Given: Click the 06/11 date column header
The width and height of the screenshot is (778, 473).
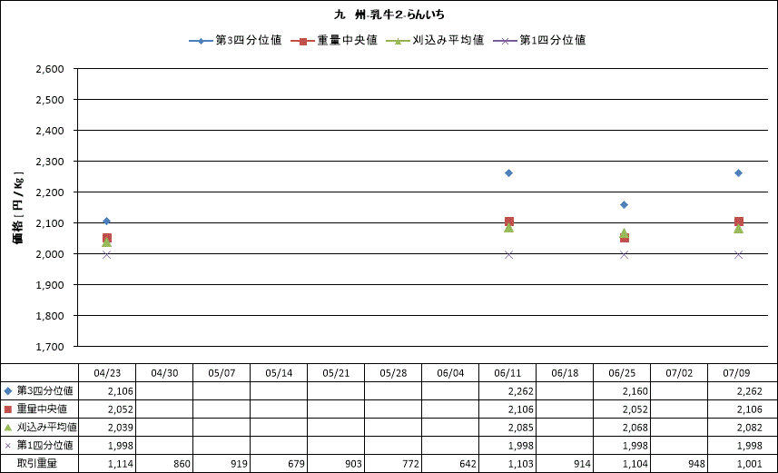Looking at the screenshot, I should click(x=507, y=373).
